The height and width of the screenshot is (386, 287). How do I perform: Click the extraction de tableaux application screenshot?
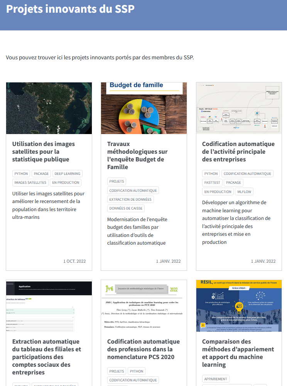point(49,306)
